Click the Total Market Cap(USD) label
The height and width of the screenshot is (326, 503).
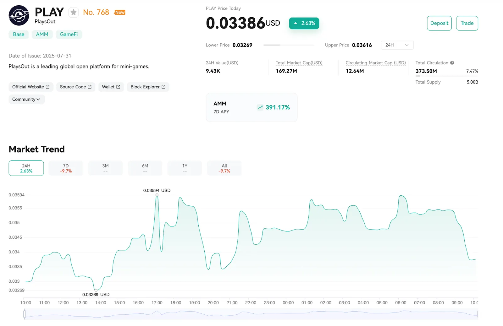299,63
